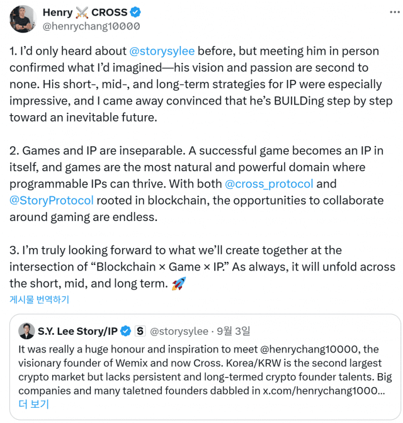Click verified badge next to S.Y. Lee Story/IP
This screenshot has height=423, width=403.
click(125, 331)
